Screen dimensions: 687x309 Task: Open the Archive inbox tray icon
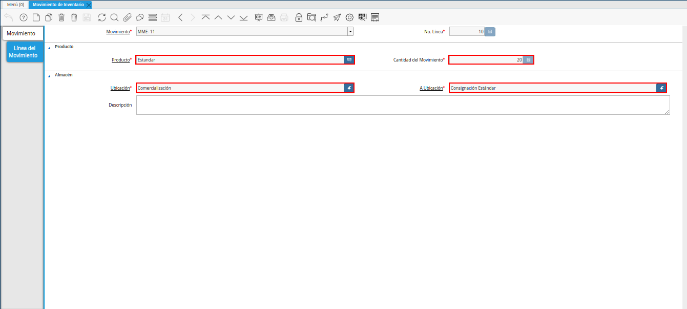point(272,17)
